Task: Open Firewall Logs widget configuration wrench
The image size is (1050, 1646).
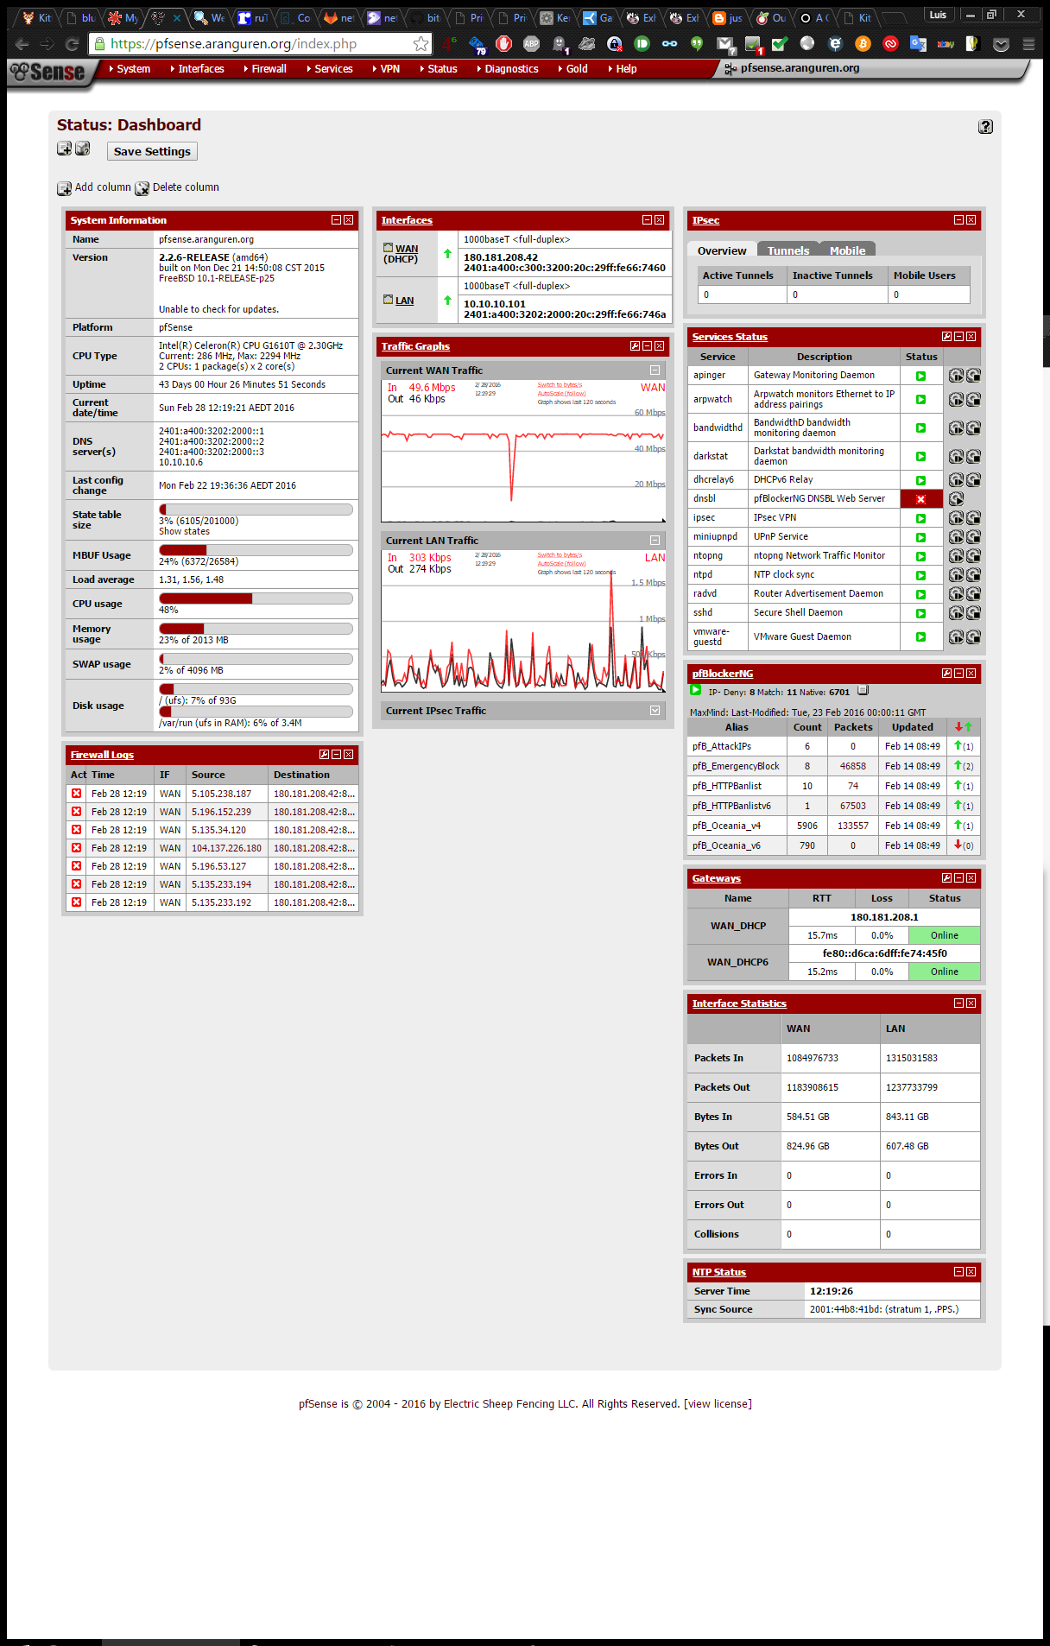Action: point(324,755)
